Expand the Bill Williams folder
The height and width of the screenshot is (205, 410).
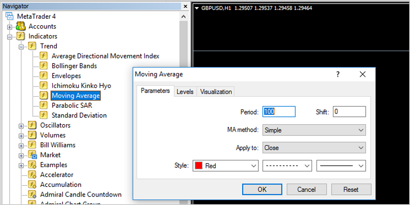point(21,145)
